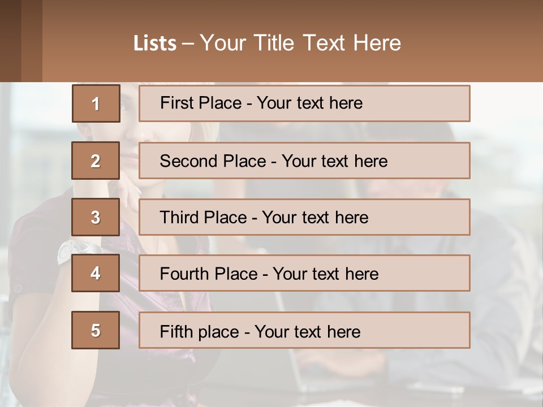Viewport: 543px width, 407px height.
Task: Select the 'First Place - Your text here' box
Action: pos(304,103)
